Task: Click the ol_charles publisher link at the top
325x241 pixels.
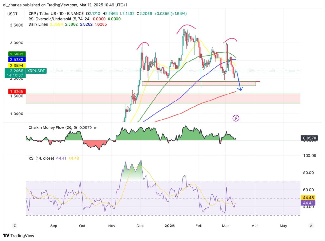Action: pyautogui.click(x=13, y=5)
